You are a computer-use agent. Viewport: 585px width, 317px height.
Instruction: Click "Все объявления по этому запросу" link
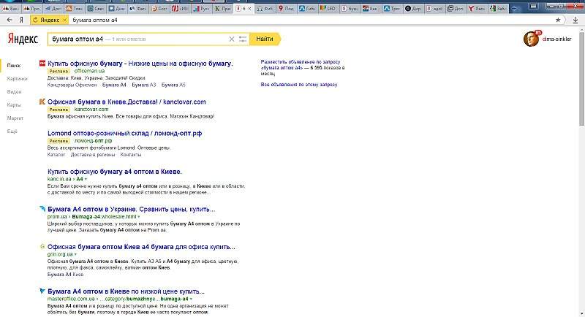[299, 85]
